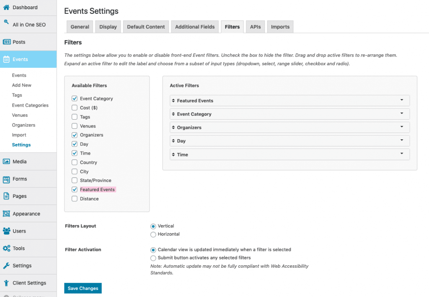Enable the Country filter checkbox
This screenshot has height=297, width=429.
coord(75,162)
